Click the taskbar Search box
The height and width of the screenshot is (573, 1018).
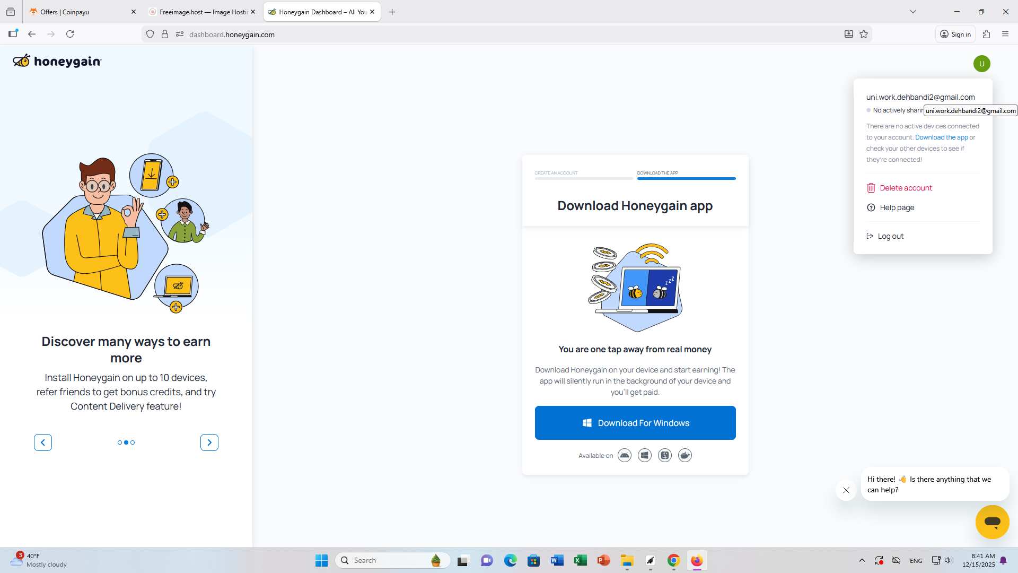click(x=393, y=560)
